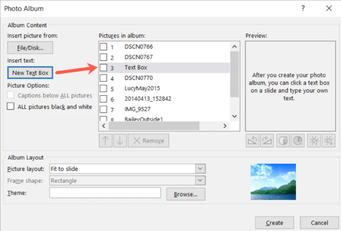
Task: Click the New Text Box button
Action: (30, 73)
